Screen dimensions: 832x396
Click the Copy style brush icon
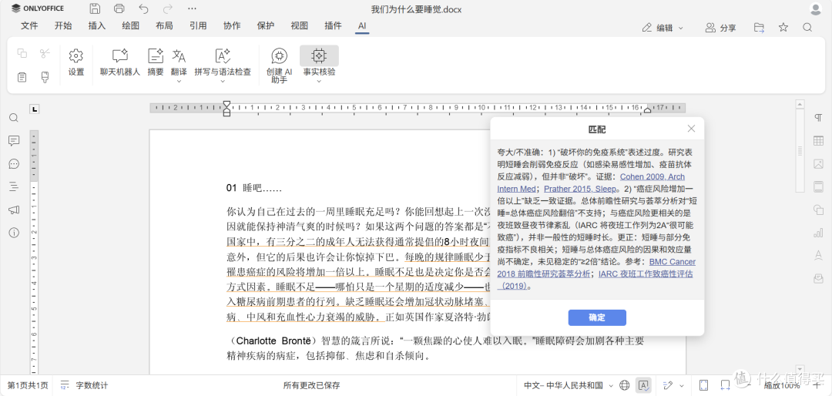(x=45, y=78)
